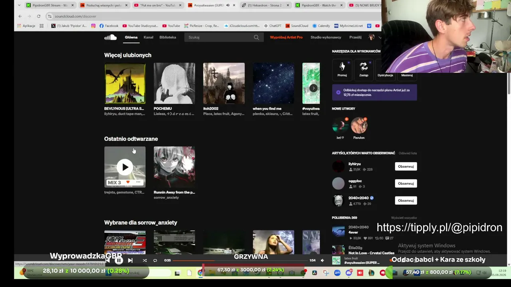Open the Chrome tab search dropdown
This screenshot has height=287, width=511.
click(20, 5)
